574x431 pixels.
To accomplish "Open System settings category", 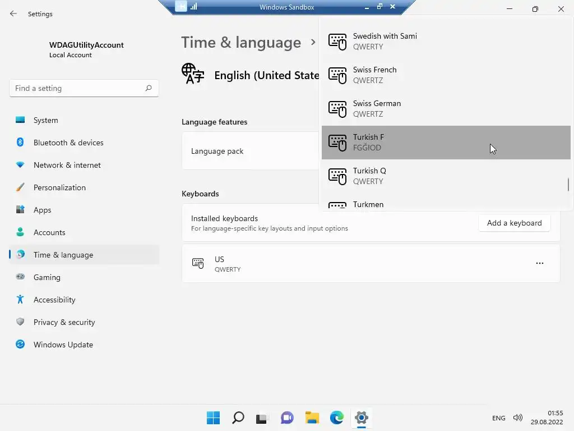I will tap(84, 120).
